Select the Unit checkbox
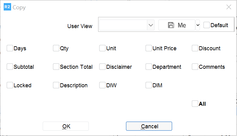Screen dimensions: 237x136 pos(102,48)
